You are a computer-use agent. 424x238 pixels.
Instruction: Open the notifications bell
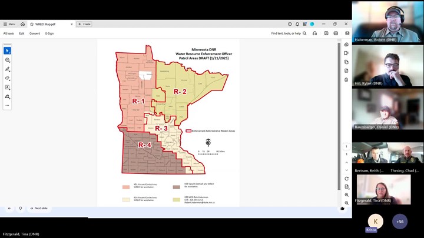tap(297, 24)
